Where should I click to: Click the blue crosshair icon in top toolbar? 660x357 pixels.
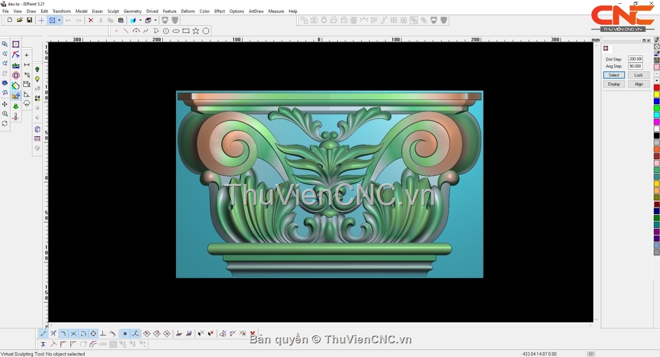[41, 20]
